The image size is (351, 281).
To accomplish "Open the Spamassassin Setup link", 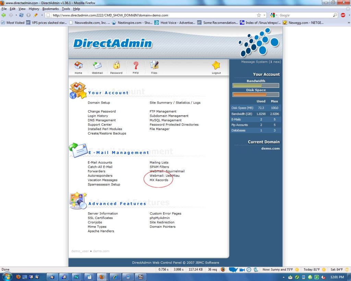I will (104, 185).
